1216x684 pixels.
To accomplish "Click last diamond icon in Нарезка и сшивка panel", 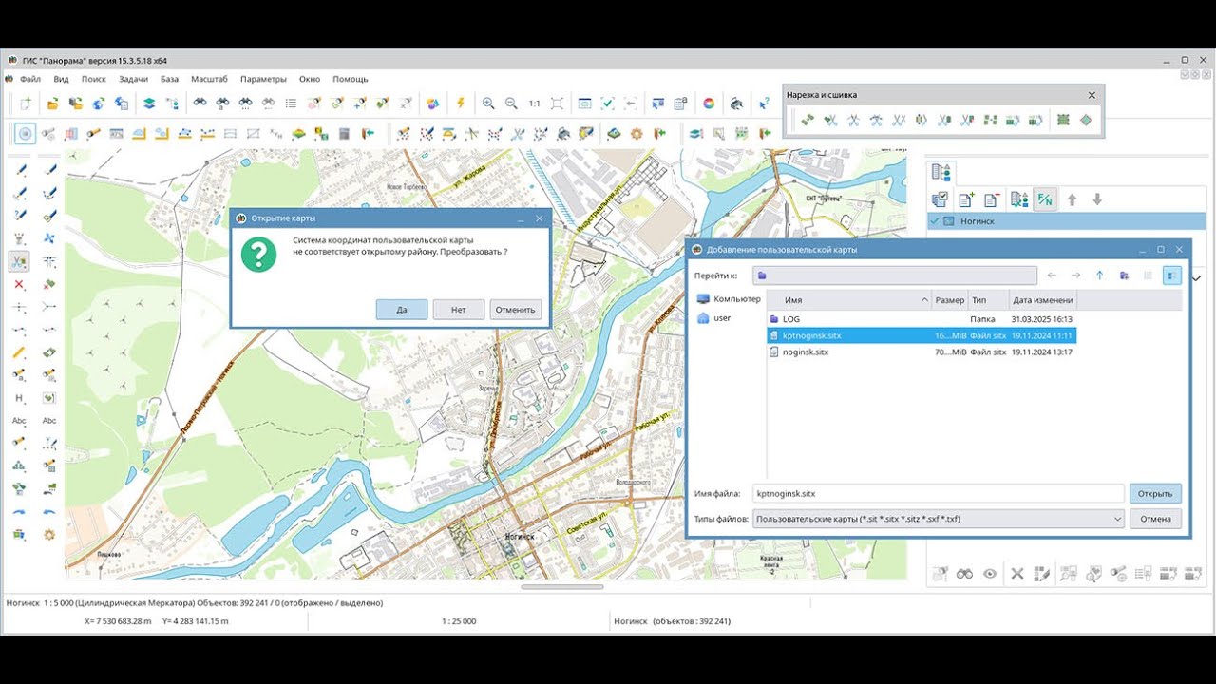I will click(1086, 120).
